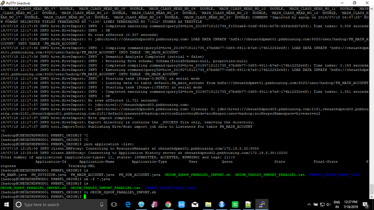Image resolution: width=374 pixels, height=210 pixels.
Task: Click the FM_SUB_ACCOUNT.java file name
Action: 140,175
